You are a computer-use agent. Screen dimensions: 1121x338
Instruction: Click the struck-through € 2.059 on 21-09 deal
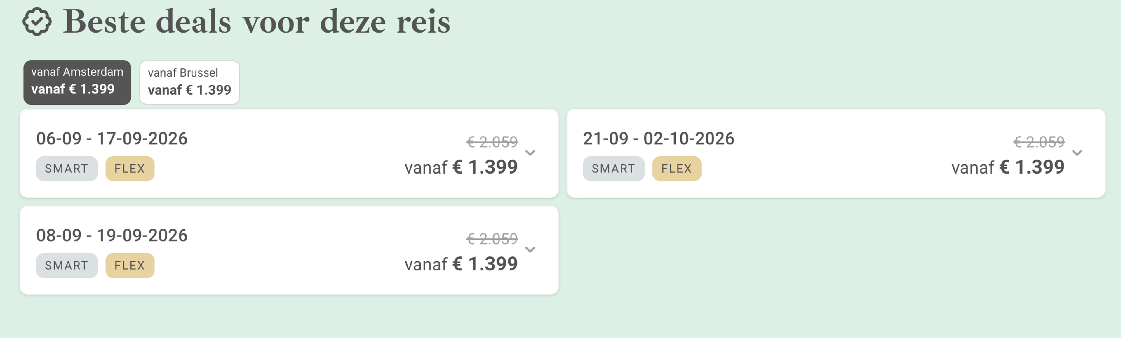click(x=1039, y=142)
